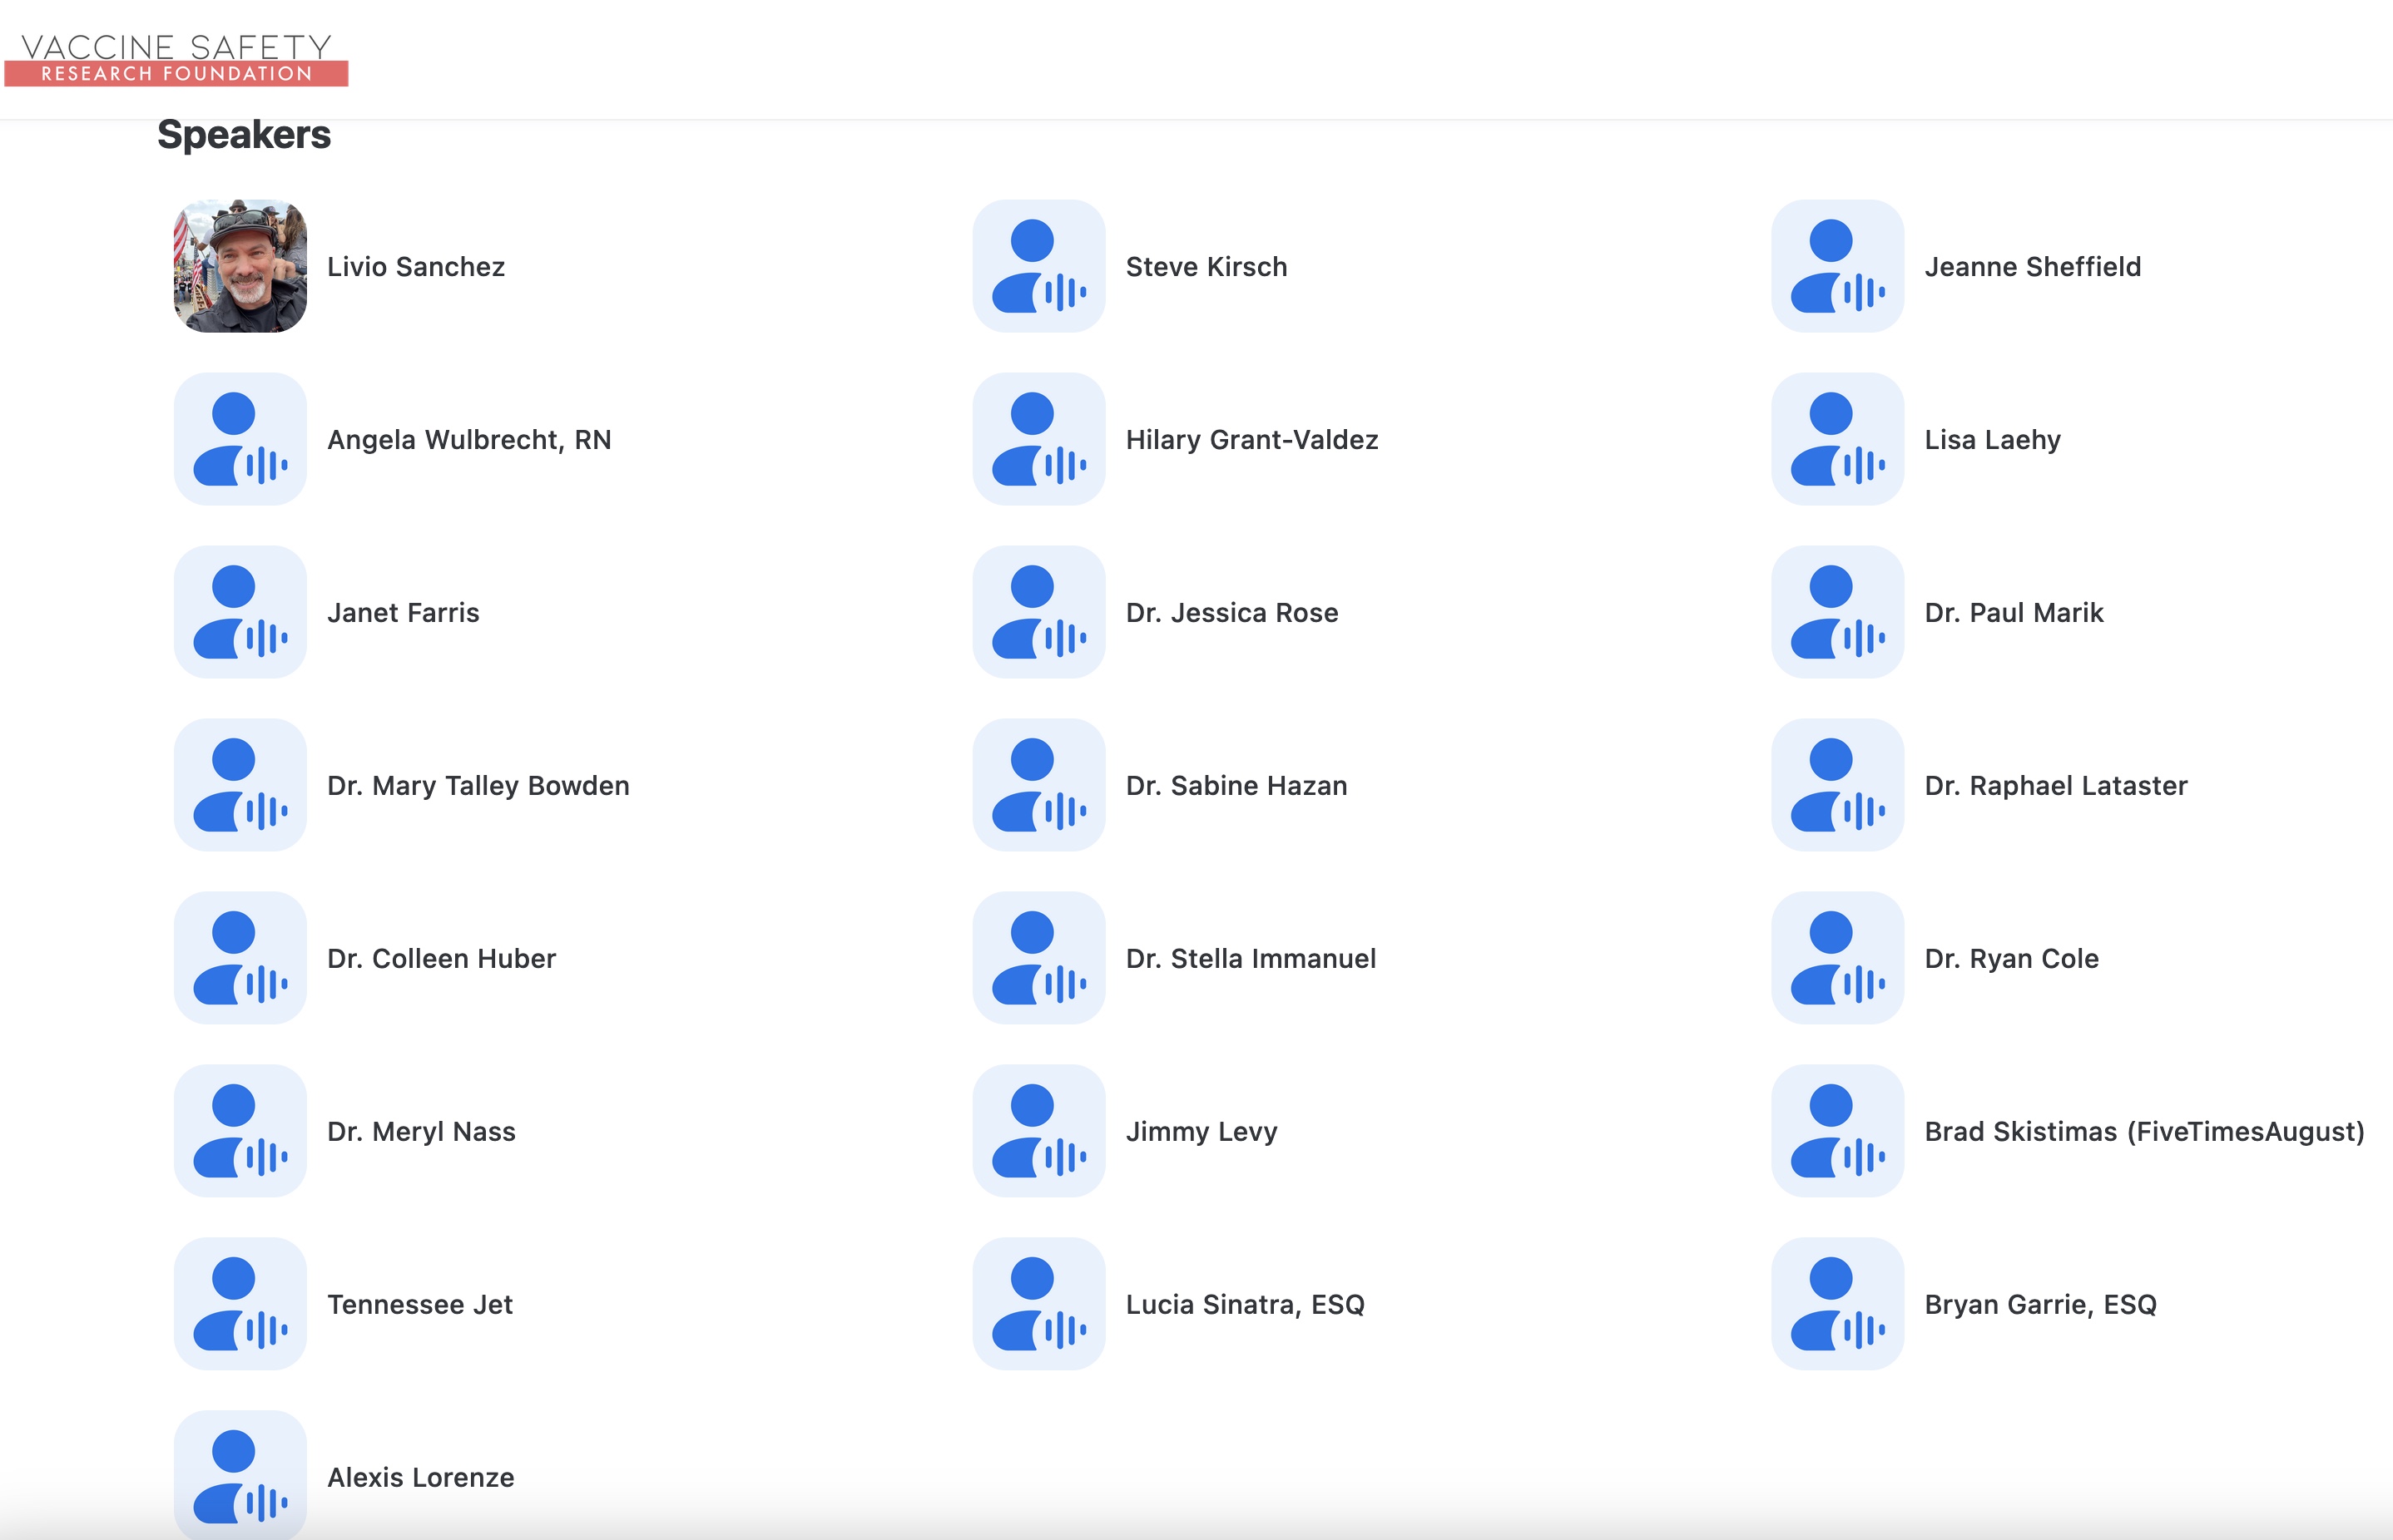The image size is (2393, 1540).
Task: Select Bryan Garrie, ESQ's speaker icon
Action: pos(1836,1304)
